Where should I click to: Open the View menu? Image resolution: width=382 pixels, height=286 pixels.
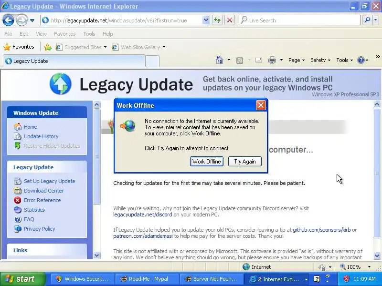41,34
